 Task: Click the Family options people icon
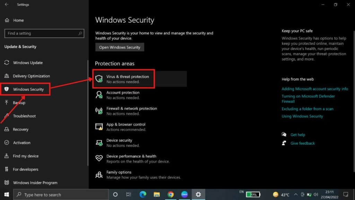(x=99, y=175)
